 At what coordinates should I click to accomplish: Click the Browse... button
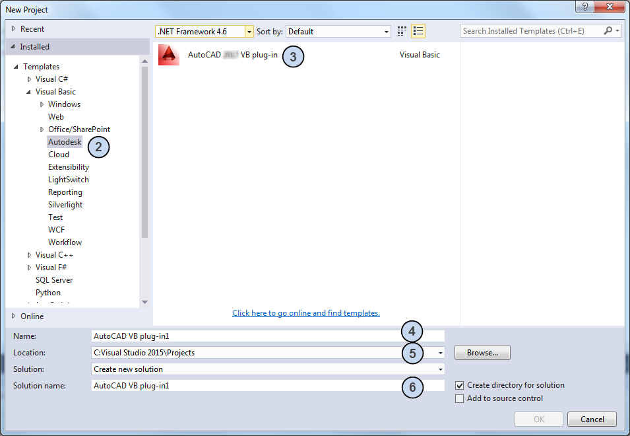tap(482, 353)
